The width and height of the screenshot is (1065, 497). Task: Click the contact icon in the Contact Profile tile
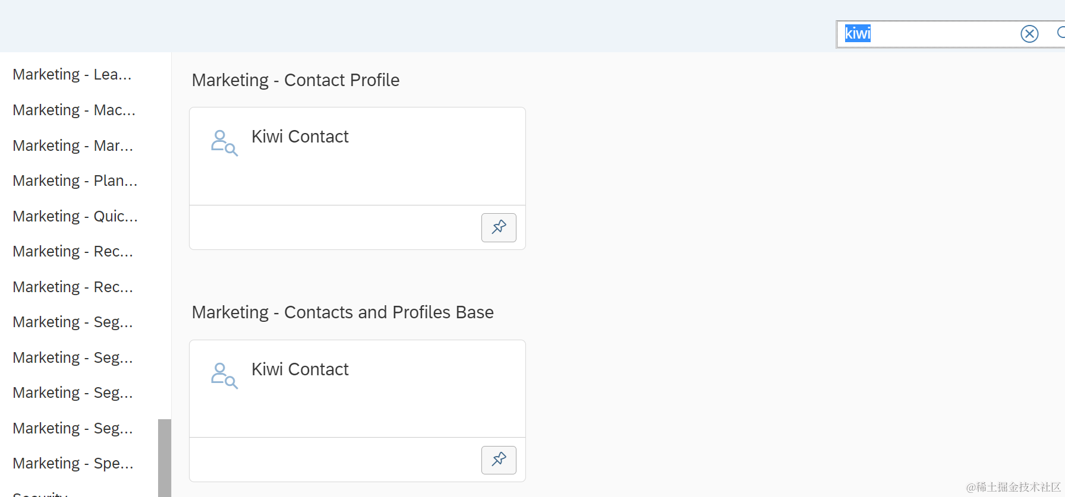tap(224, 143)
